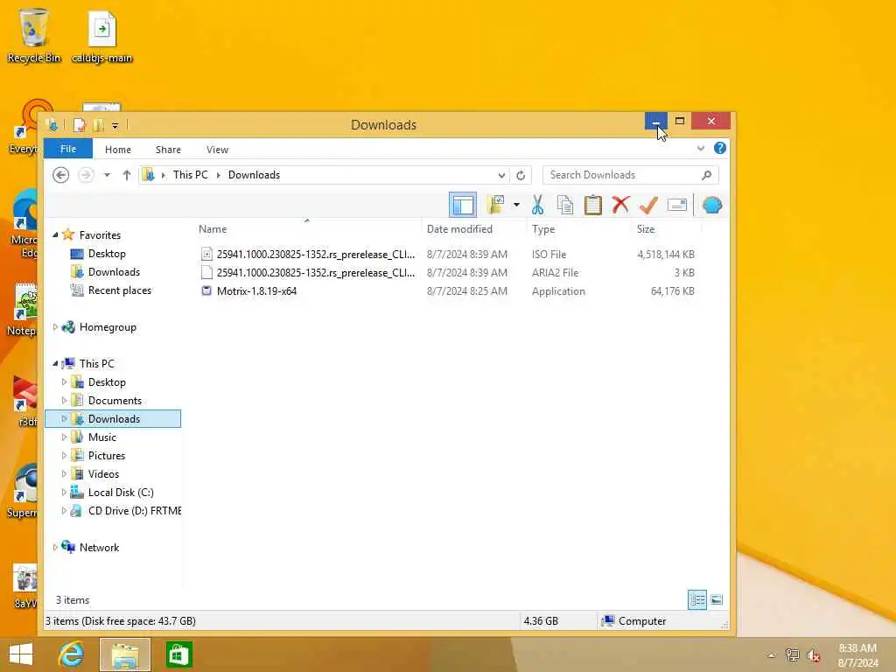Screen dimensions: 896x672
Task: Open the File tab
Action: tap(68, 149)
